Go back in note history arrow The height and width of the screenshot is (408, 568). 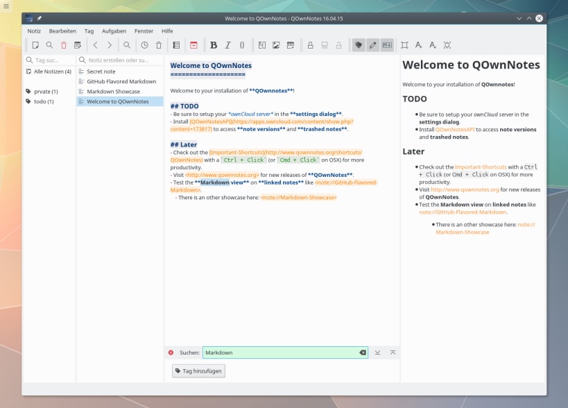pos(95,45)
